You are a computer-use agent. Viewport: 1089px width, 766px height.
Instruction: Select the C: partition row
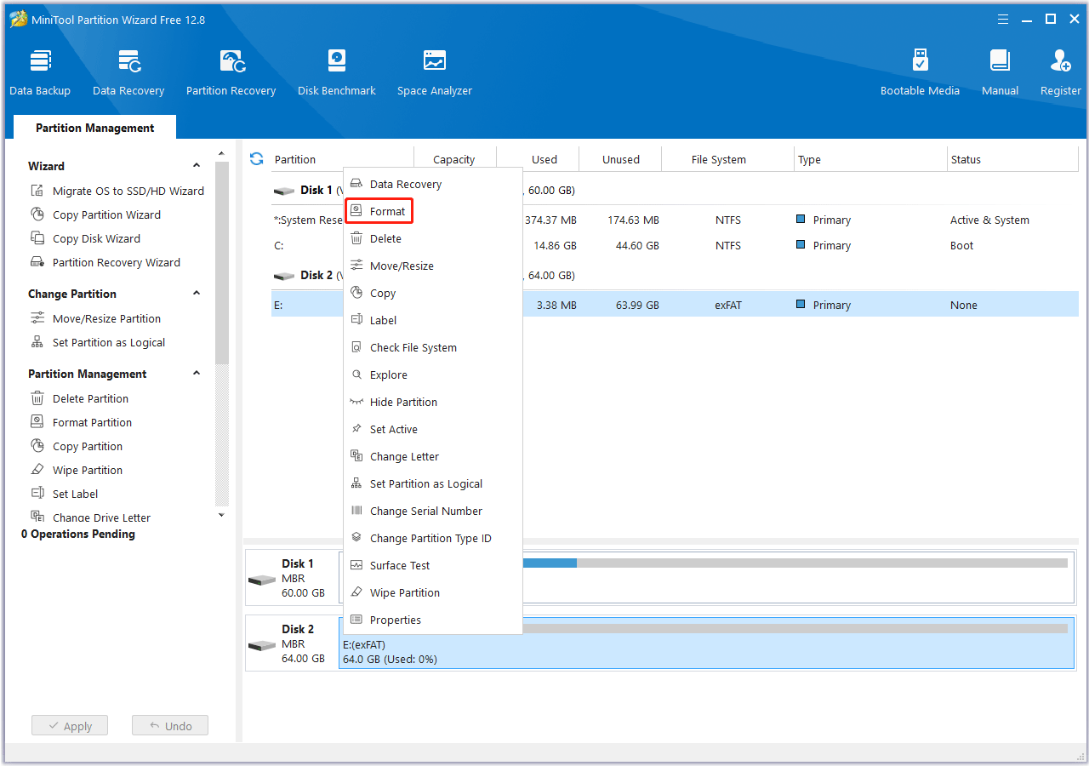[675, 245]
